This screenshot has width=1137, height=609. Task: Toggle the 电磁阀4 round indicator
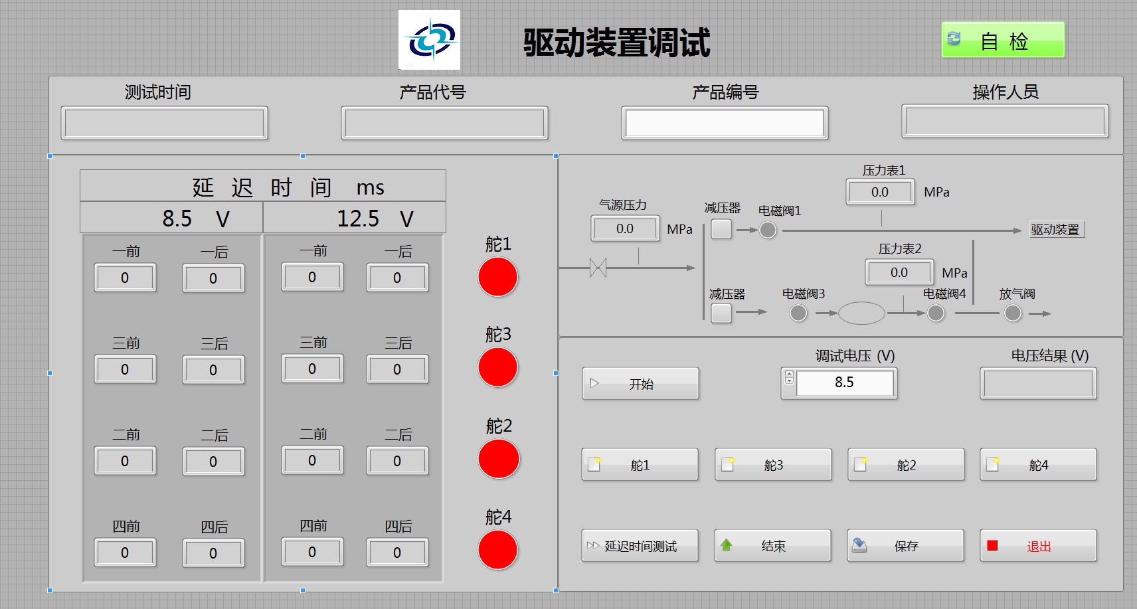click(936, 313)
